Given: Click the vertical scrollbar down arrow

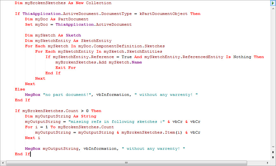Looking at the screenshot, I should click(273, 147).
